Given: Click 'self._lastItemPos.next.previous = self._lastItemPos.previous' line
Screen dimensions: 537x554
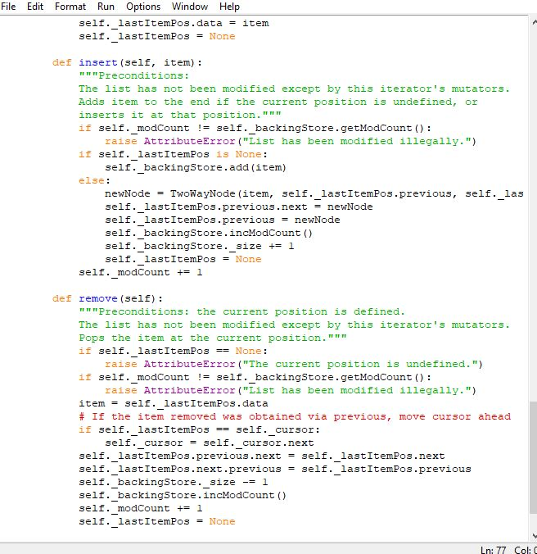Looking at the screenshot, I should point(275,469).
